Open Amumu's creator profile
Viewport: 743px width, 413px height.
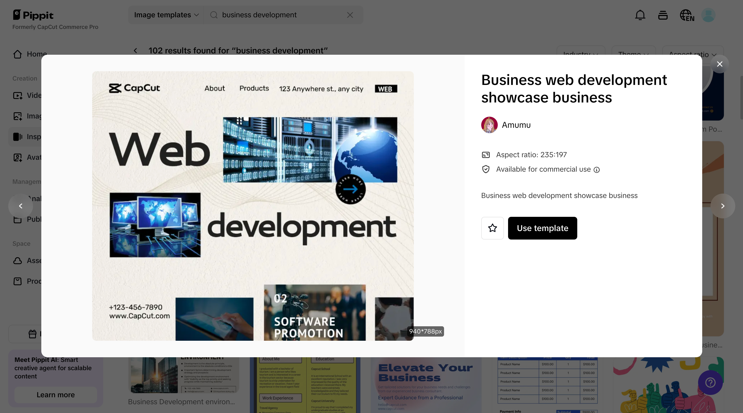tap(506, 125)
